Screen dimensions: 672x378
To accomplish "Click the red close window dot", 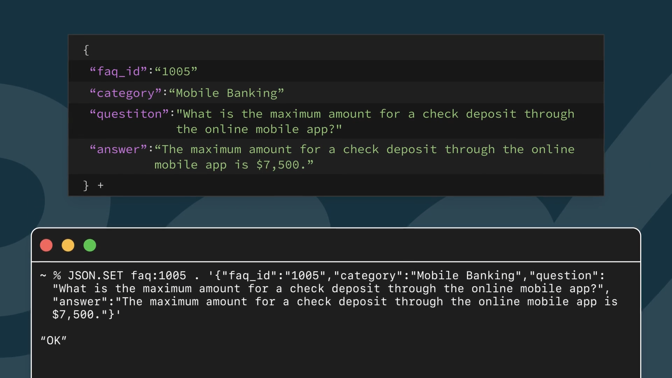I will (46, 245).
